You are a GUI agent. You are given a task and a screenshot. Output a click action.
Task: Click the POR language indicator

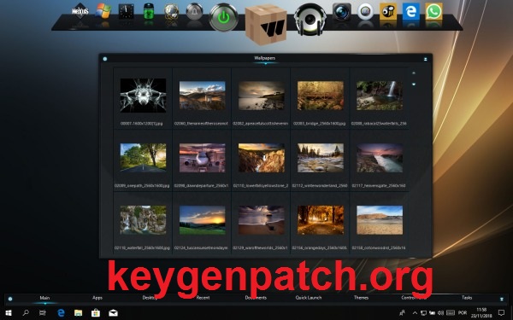coord(463,313)
